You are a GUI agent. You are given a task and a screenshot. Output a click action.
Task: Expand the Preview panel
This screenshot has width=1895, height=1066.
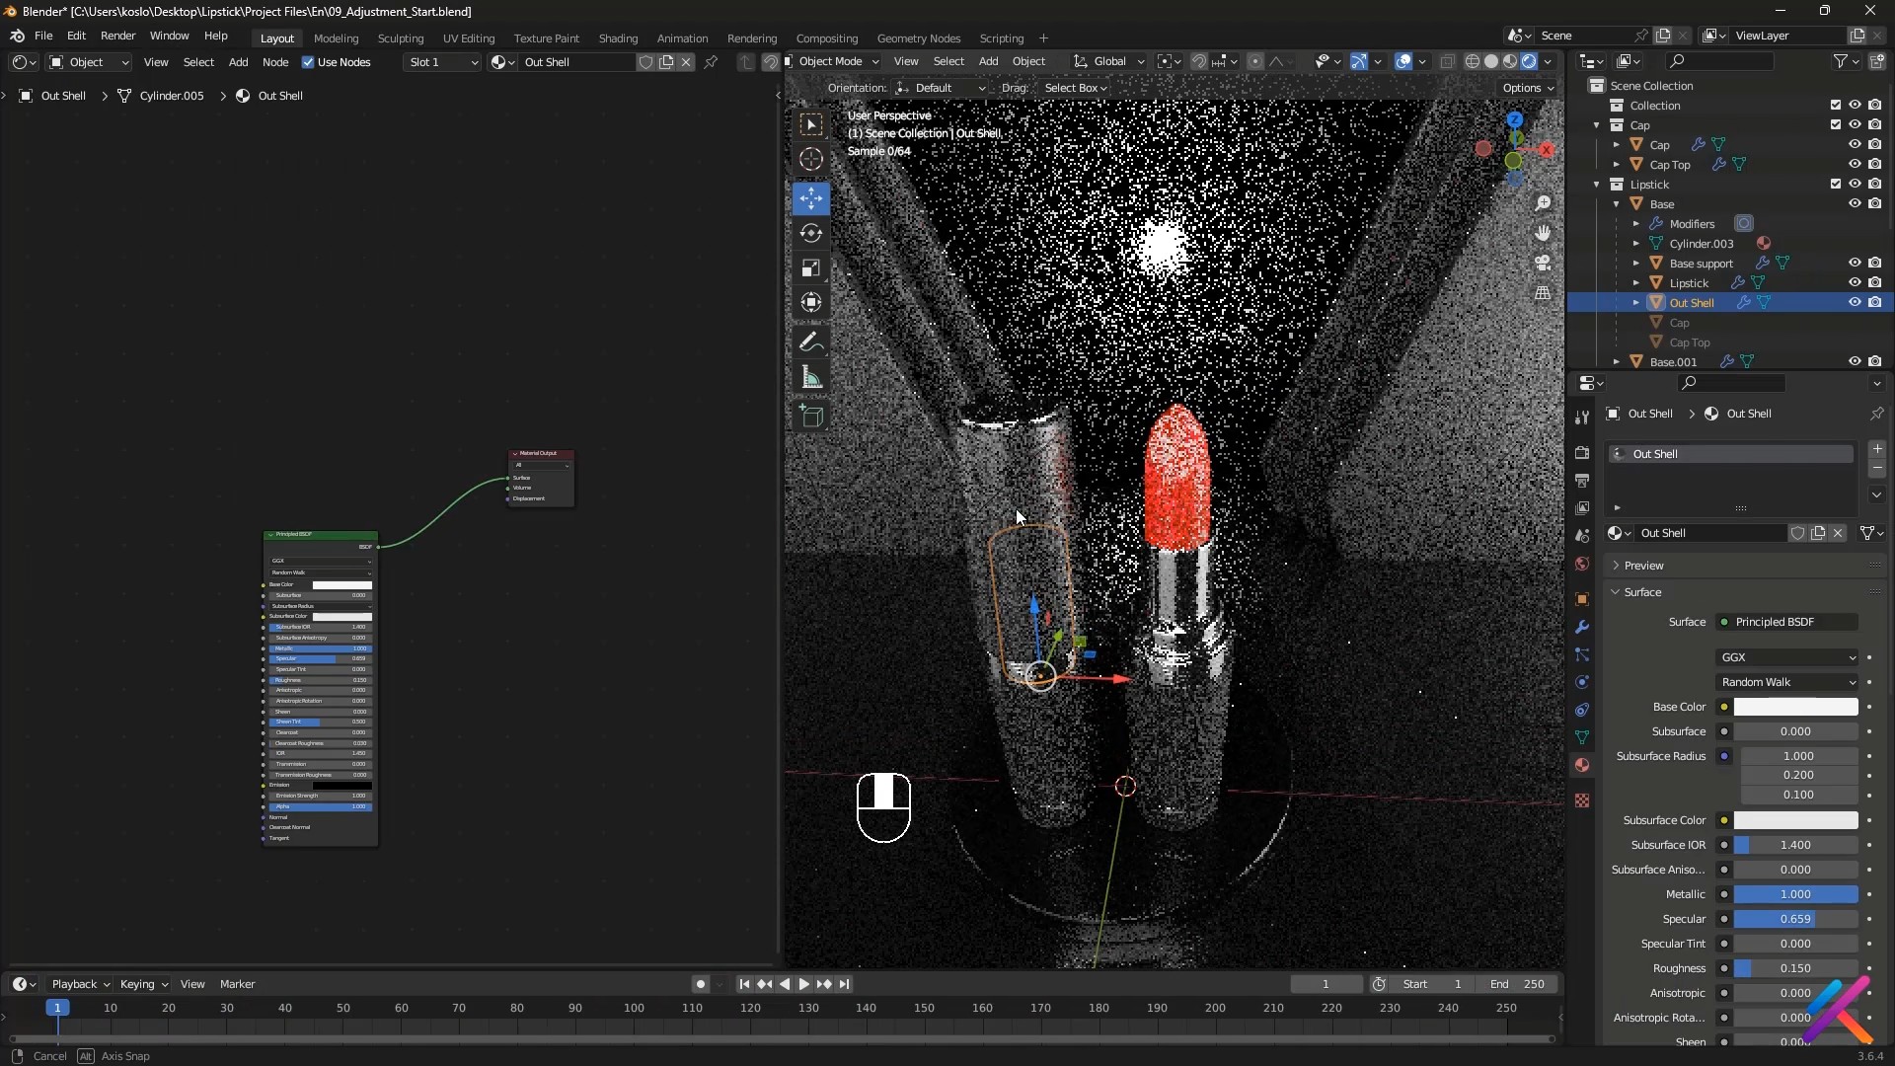1643,566
